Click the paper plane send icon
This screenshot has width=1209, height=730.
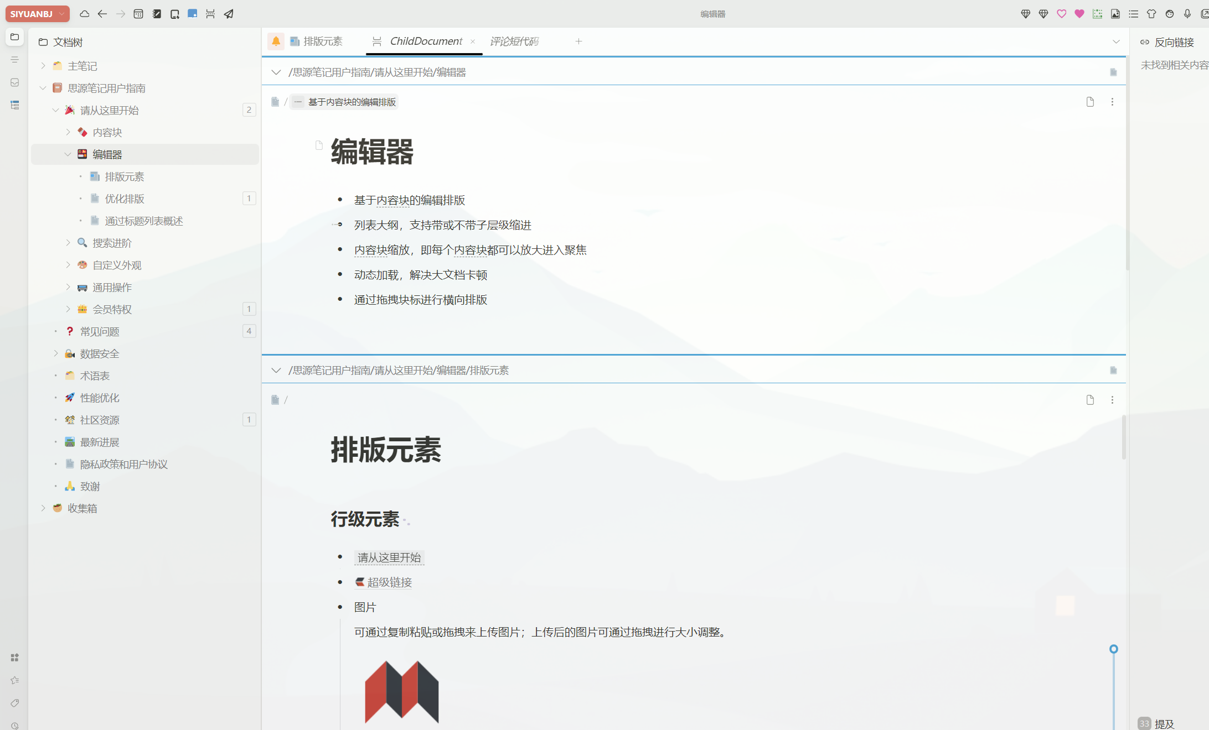(229, 14)
